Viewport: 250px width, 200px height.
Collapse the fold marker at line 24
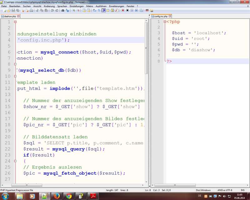pyautogui.click(x=15, y=161)
